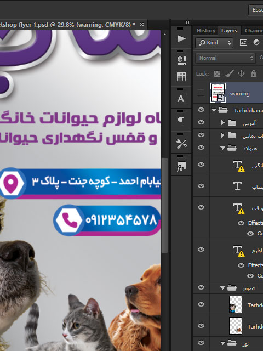Hide the text layer without warning icon

point(201,186)
